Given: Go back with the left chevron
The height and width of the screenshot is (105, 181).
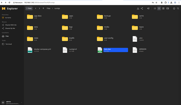Looking at the screenshot, I should (36, 8).
